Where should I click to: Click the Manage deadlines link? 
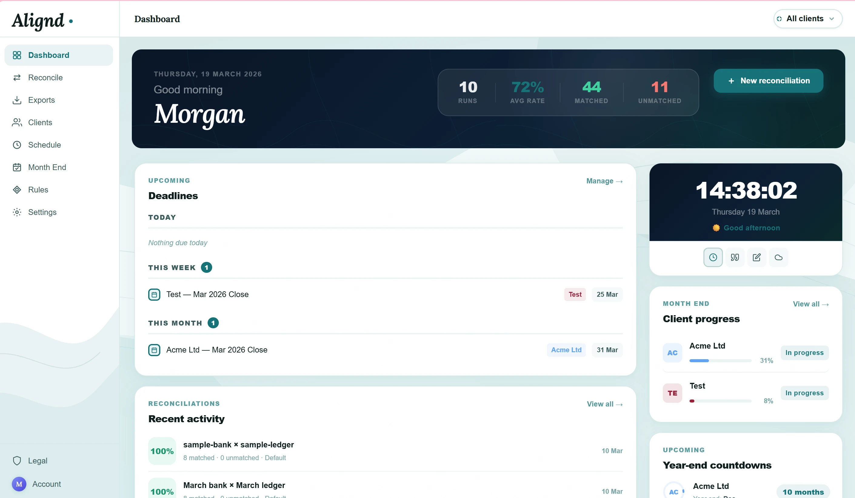604,181
